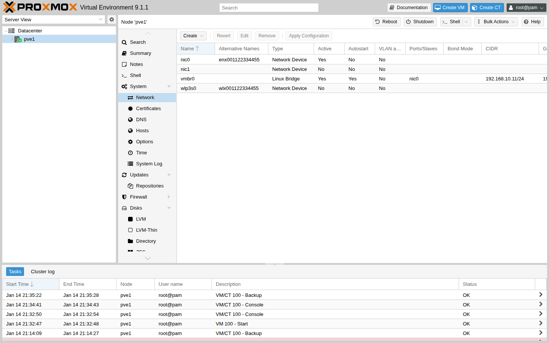Collapse the System section arrow
Viewport: 549px width, 343px height.
click(x=169, y=87)
